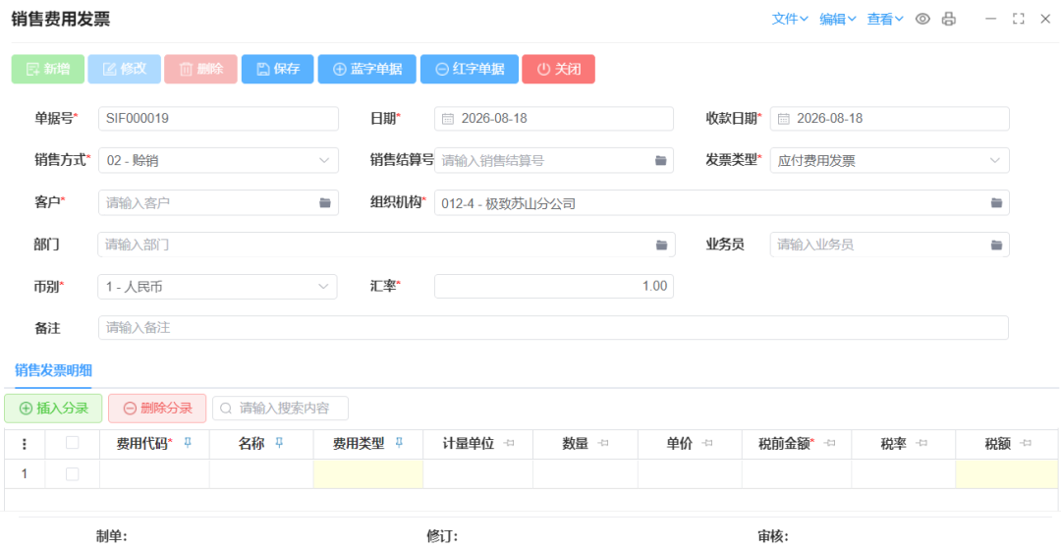The image size is (1061, 549).
Task: Pin the 税前金额 column
Action: point(829,444)
